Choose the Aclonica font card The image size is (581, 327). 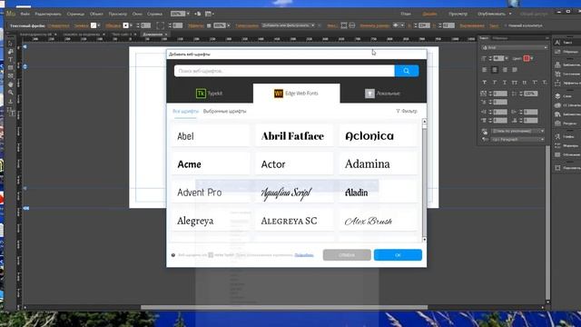[x=378, y=136]
